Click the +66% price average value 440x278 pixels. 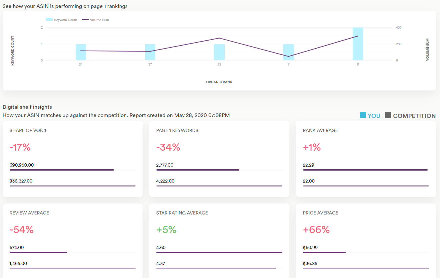[x=316, y=230]
